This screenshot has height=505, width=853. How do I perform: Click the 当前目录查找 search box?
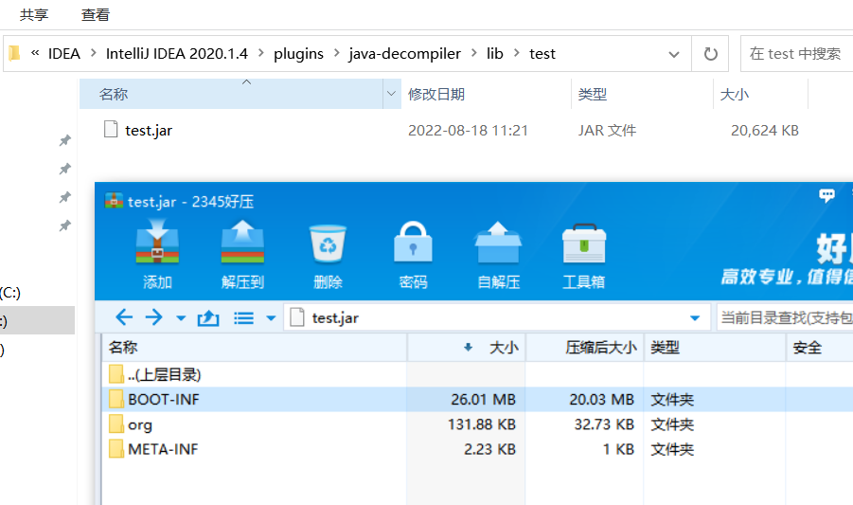(x=785, y=317)
